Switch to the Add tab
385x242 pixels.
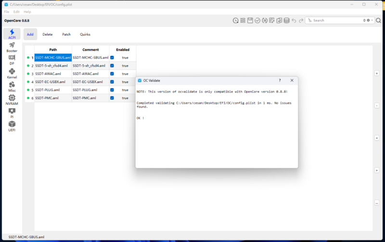point(30,34)
